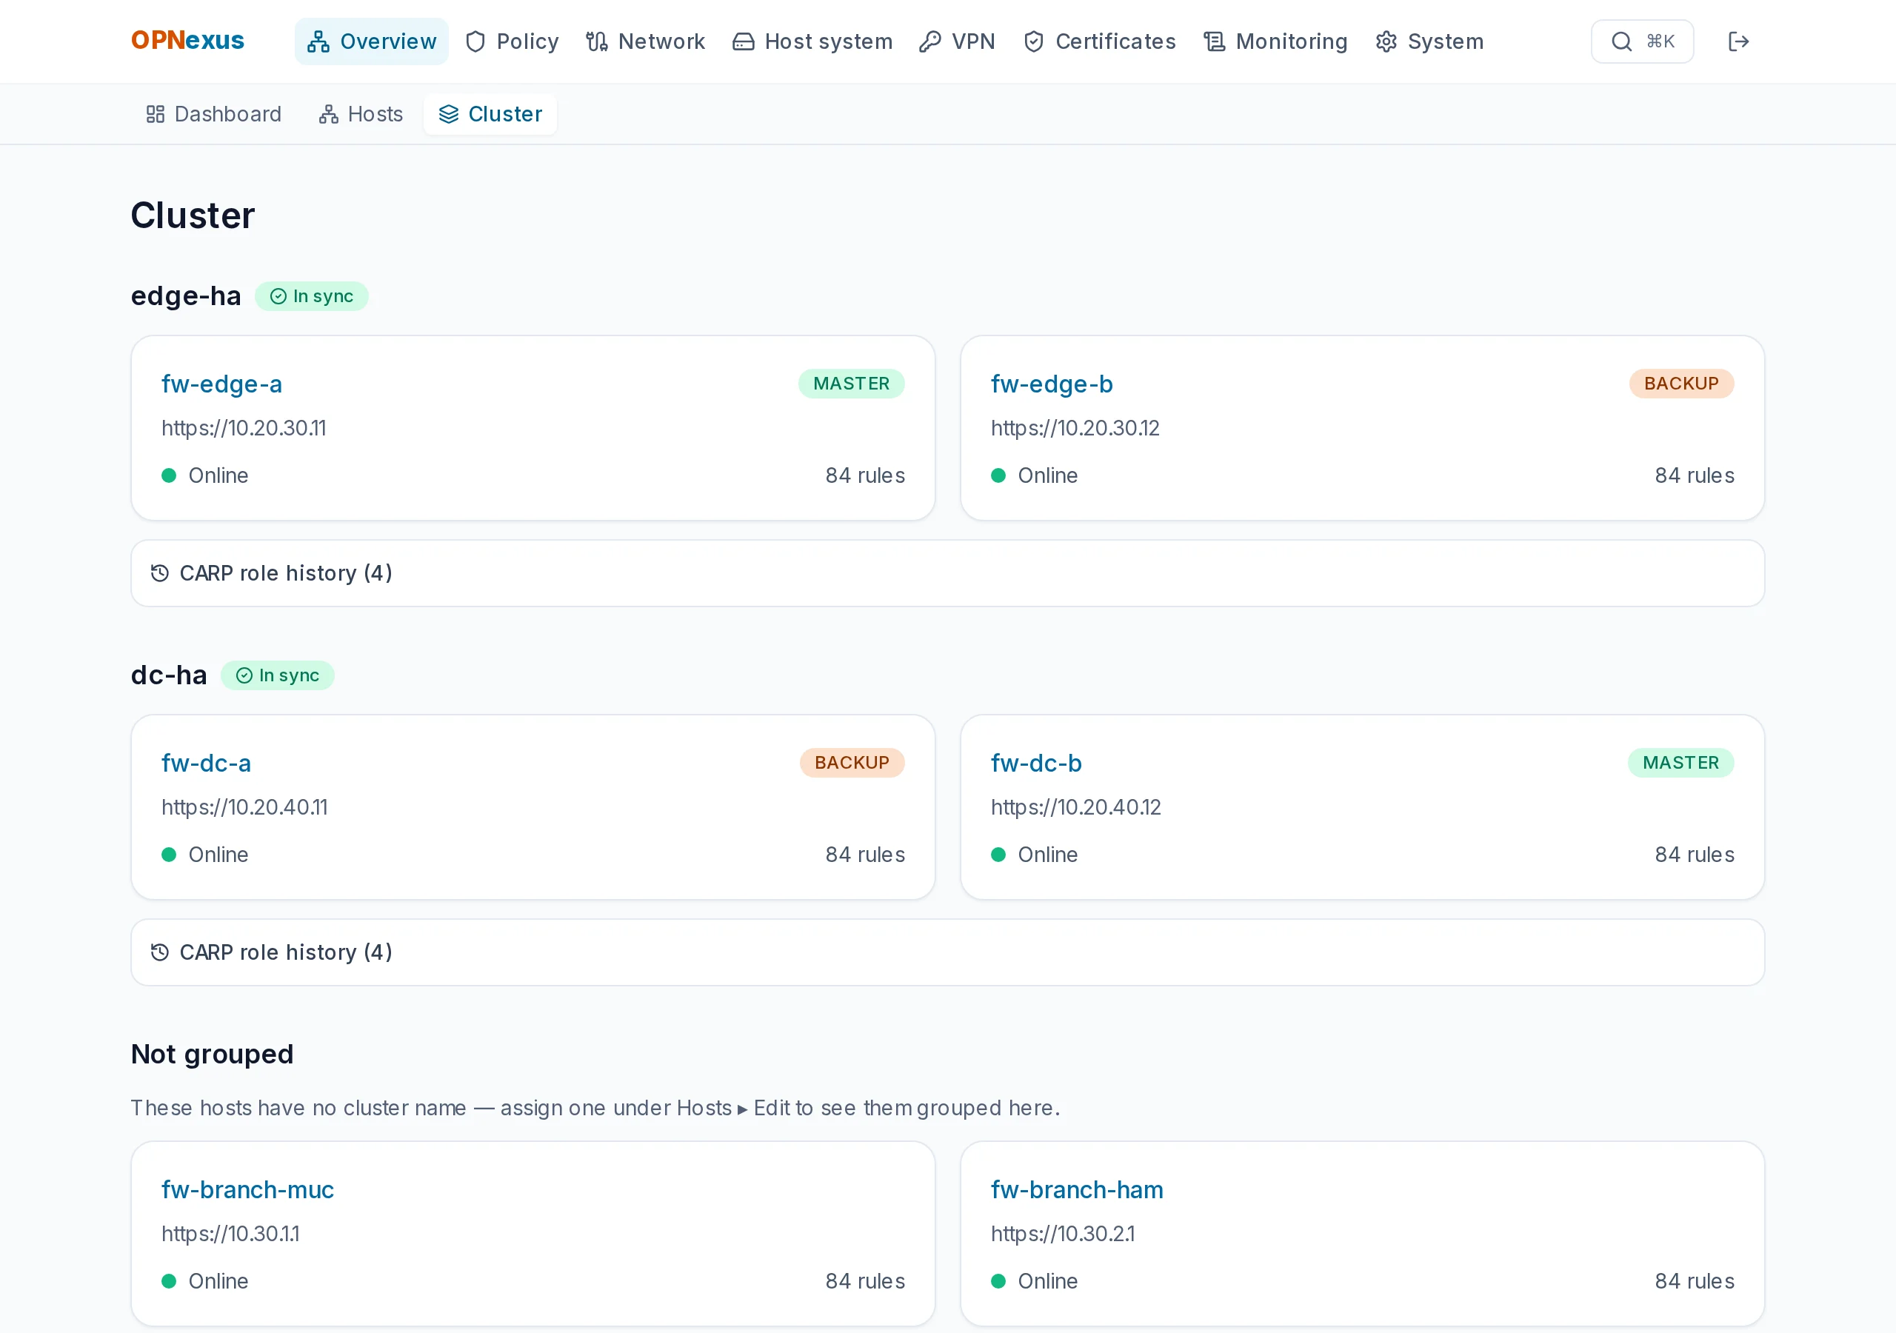Image resolution: width=1896 pixels, height=1333 pixels.
Task: Click the edge-ha In sync badge
Action: 311,296
